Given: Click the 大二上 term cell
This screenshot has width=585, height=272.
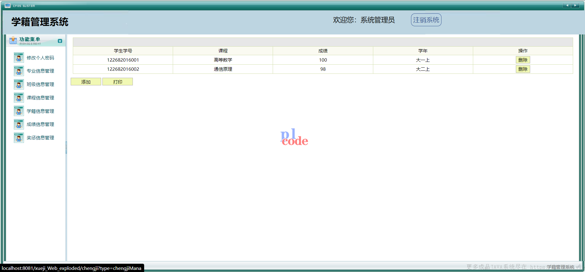Looking at the screenshot, I should pyautogui.click(x=423, y=69).
